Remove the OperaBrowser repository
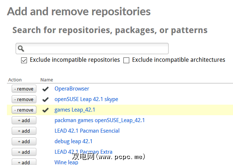The height and width of the screenshot is (165, 233). (24, 89)
